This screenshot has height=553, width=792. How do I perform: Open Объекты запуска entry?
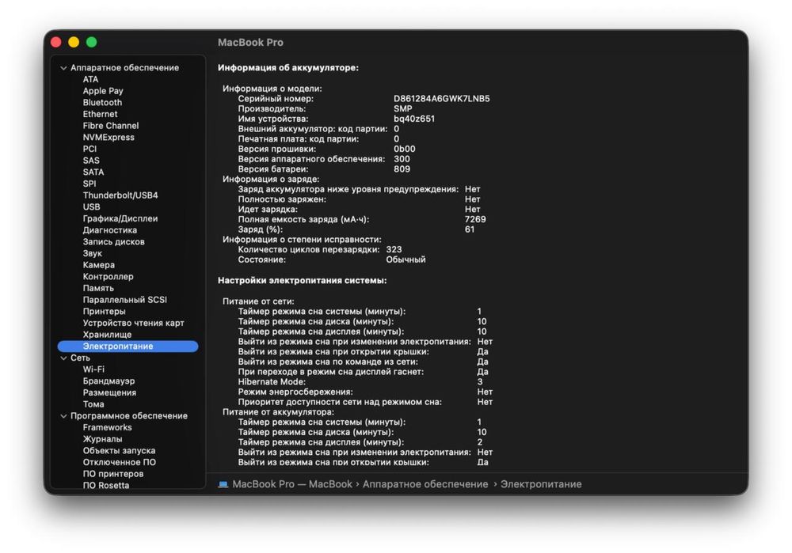[x=119, y=451]
